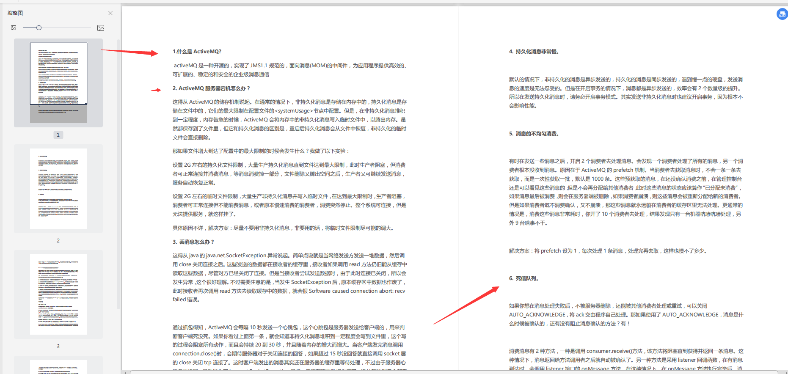Click the text 'AUTO_ACKNOWLEDGE，将 ack 交由程序自己处理'
This screenshot has width=788, height=374.
(568, 315)
